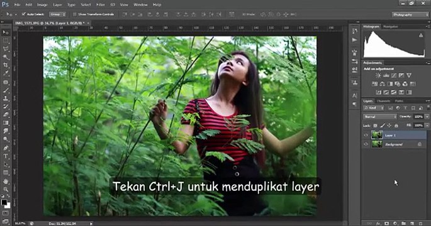Uncheck the Auto-Select checkbox
The height and width of the screenshot is (226, 431).
pyautogui.click(x=23, y=14)
